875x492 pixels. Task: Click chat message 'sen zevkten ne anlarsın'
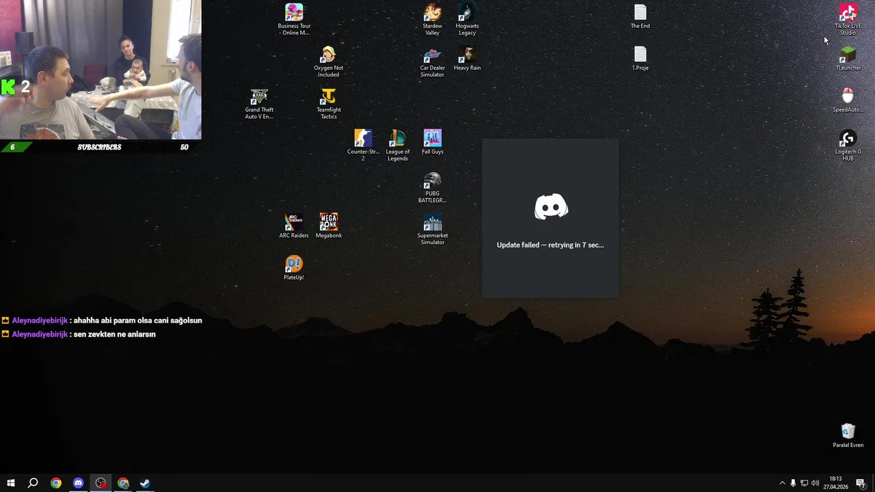point(115,334)
